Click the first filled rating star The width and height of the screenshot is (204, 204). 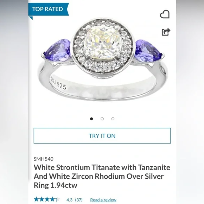pos(36,199)
